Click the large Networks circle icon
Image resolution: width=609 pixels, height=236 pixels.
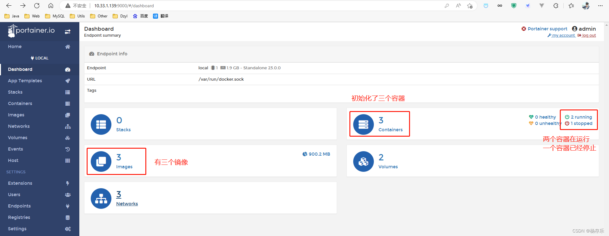(x=101, y=198)
